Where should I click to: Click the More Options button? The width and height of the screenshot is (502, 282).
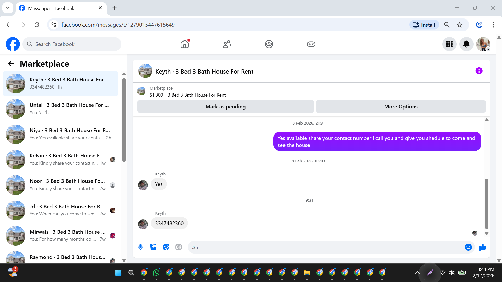(x=401, y=107)
